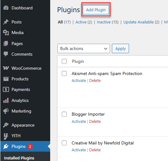Click the Plugin column header label
Viewport: 168px width, 161px height.
[78, 62]
